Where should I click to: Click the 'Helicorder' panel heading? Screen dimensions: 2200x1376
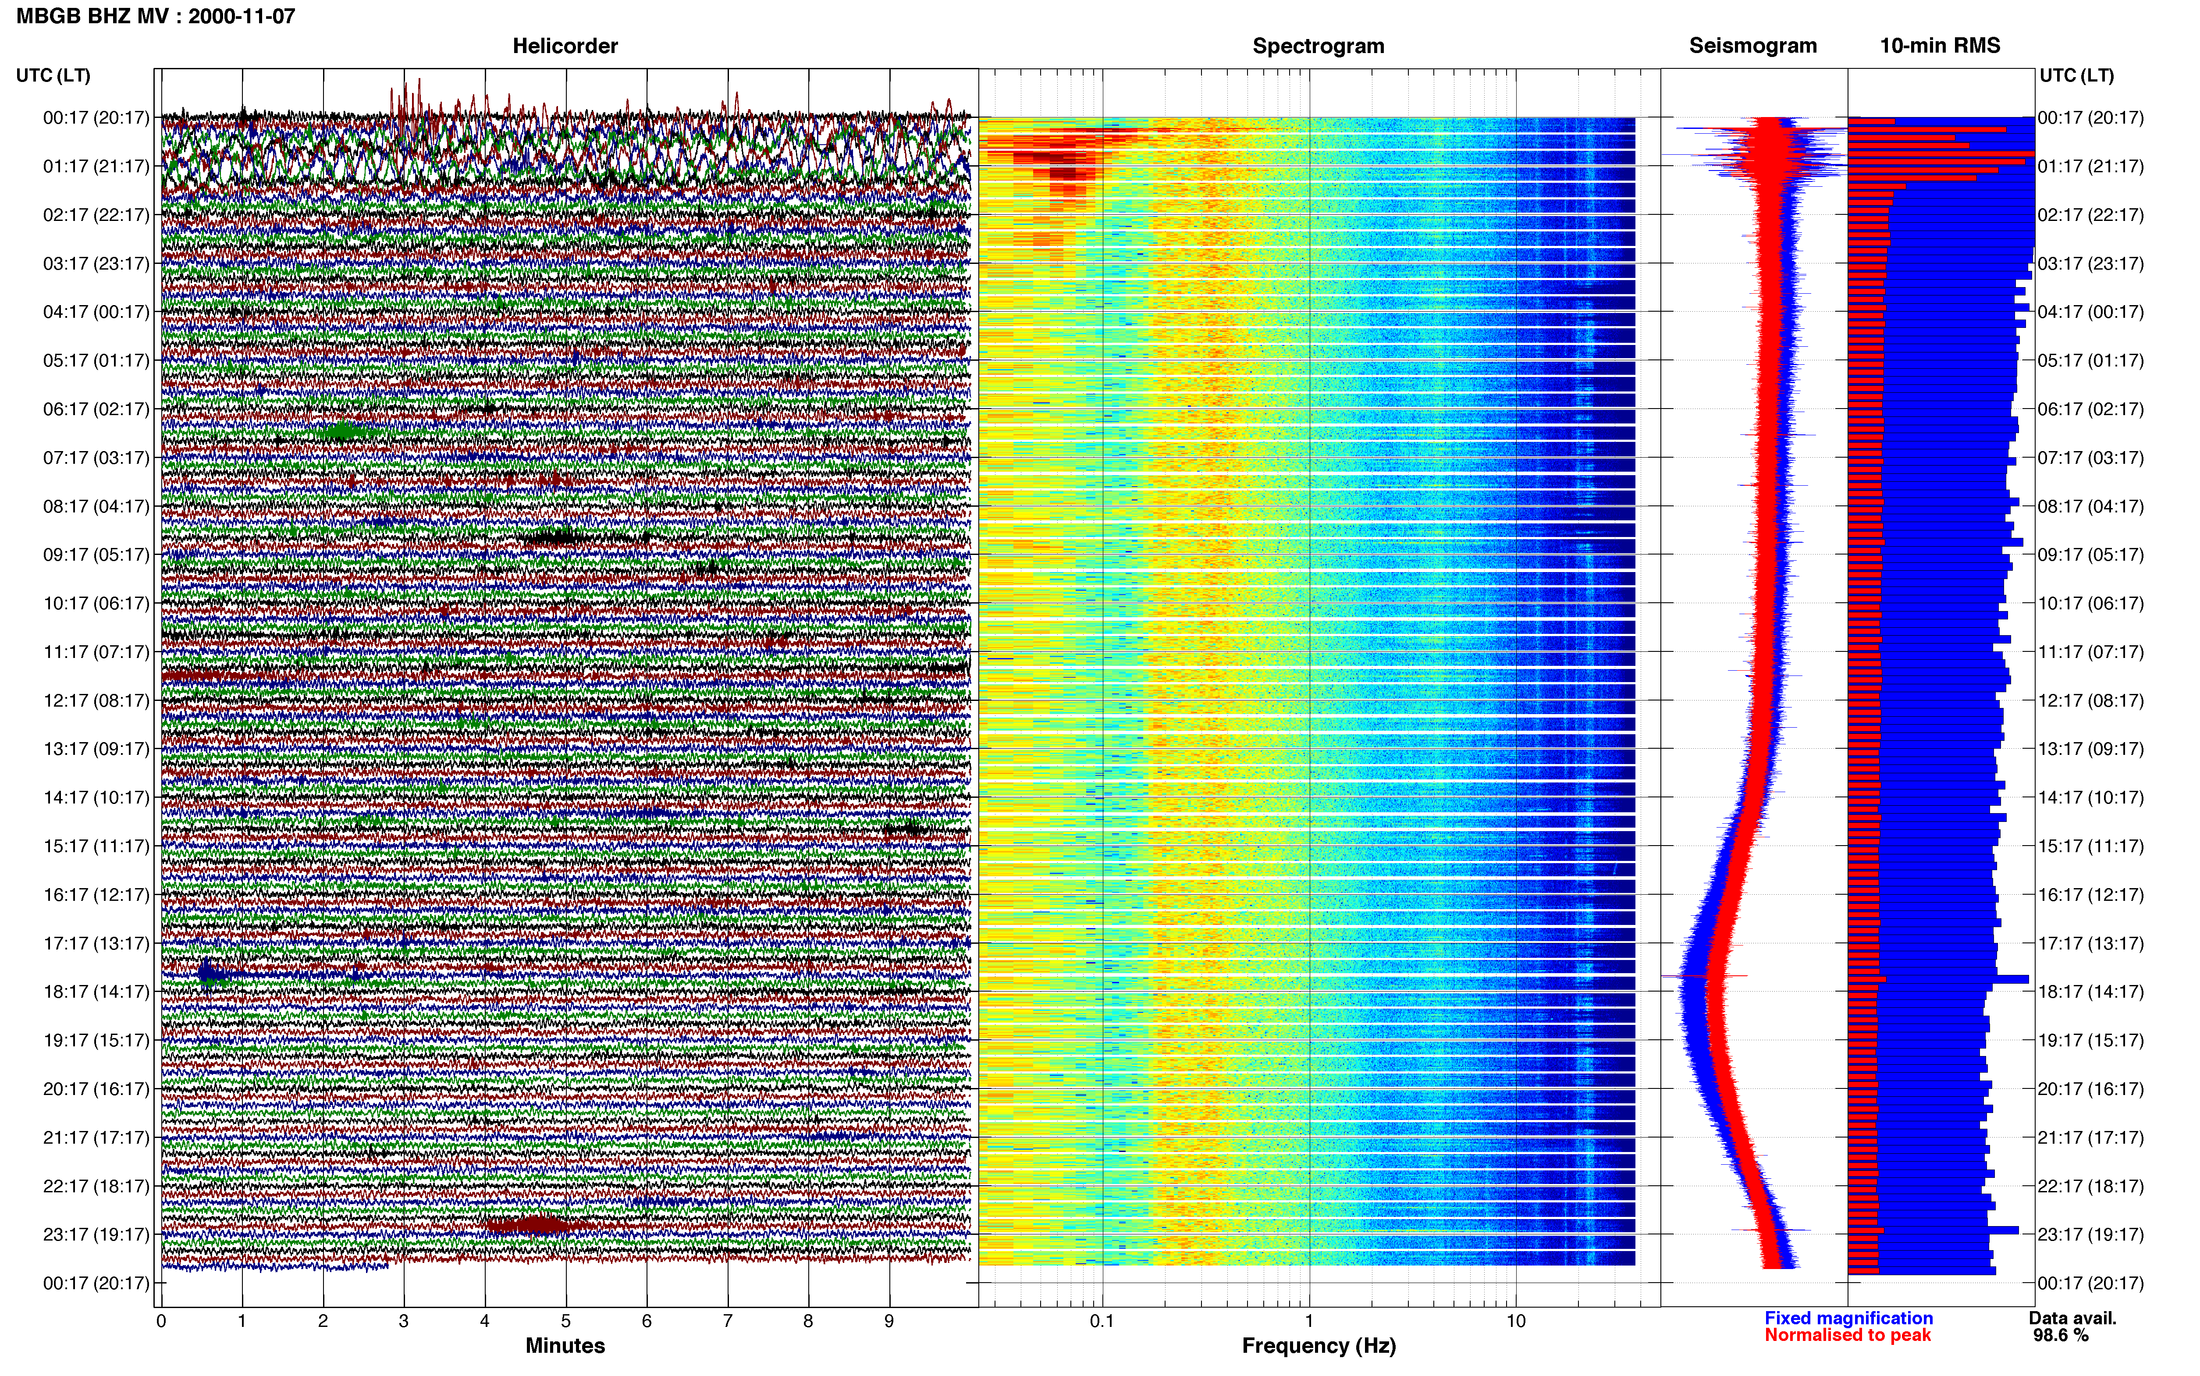pyautogui.click(x=565, y=46)
